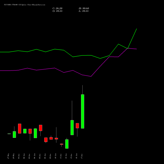Click the 27 May date label
Screen dimensions: 164x164
(9, 156)
